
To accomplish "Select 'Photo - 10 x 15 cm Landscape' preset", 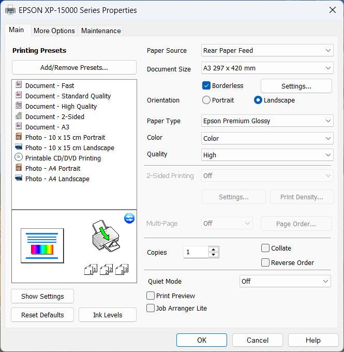I will 70,148.
